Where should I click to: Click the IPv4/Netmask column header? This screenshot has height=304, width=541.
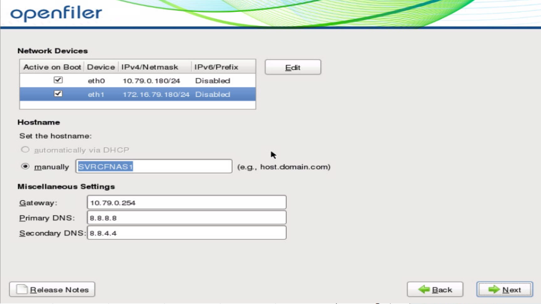click(155, 67)
